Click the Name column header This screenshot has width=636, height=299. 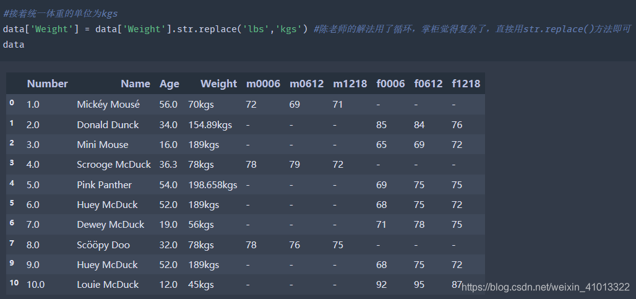coord(135,84)
